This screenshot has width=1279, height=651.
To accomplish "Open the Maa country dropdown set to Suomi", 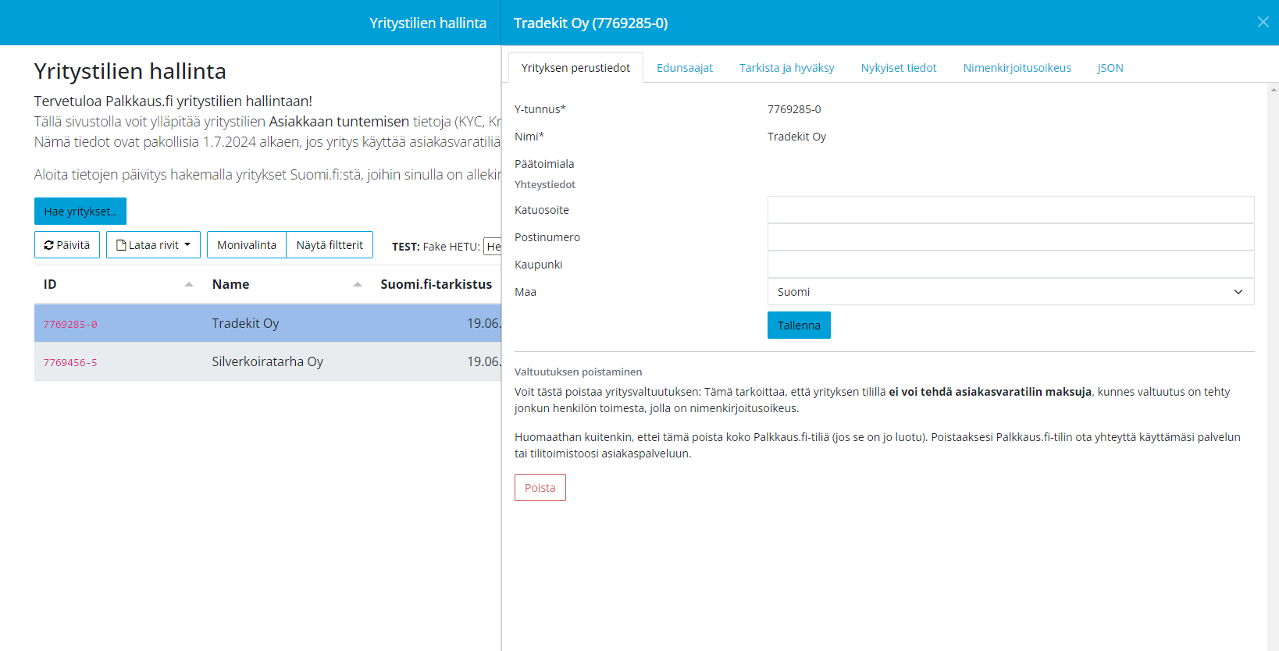I will (x=1010, y=292).
